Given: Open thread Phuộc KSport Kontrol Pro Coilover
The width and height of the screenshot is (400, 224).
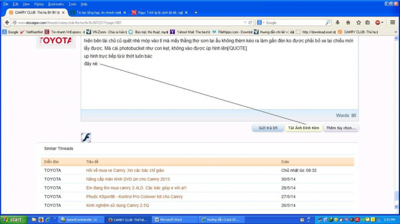Looking at the screenshot, I should pos(134,196).
